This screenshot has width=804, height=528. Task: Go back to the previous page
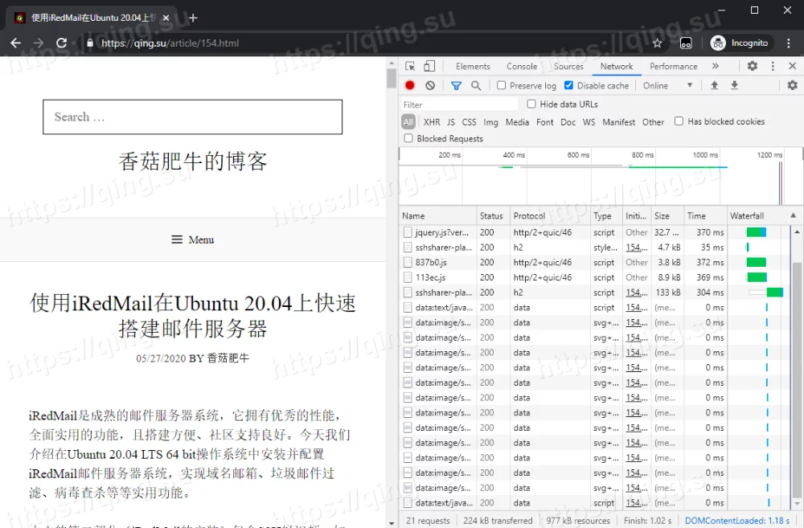pos(16,43)
